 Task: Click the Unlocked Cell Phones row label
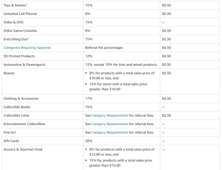tap(20, 14)
